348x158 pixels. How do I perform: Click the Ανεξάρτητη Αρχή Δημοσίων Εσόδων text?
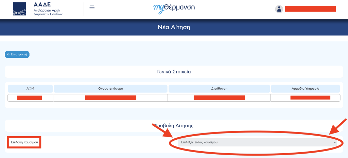coord(48,13)
